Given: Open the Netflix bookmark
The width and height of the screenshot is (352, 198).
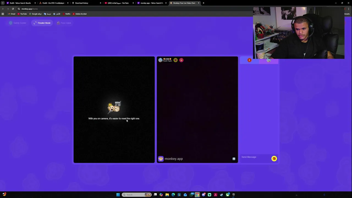Looking at the screenshot, I should pyautogui.click(x=67, y=14).
